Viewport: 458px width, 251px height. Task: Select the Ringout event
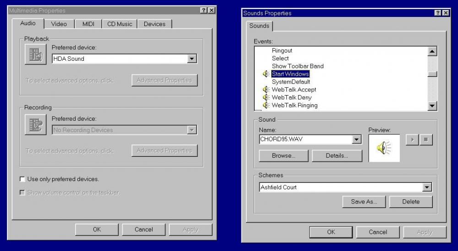pos(282,50)
